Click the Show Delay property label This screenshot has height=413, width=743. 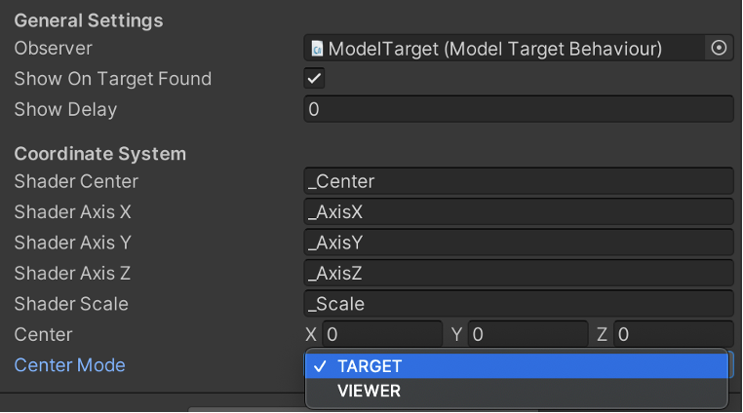(x=65, y=109)
